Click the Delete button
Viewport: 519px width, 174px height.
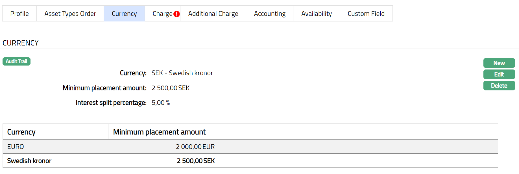499,86
